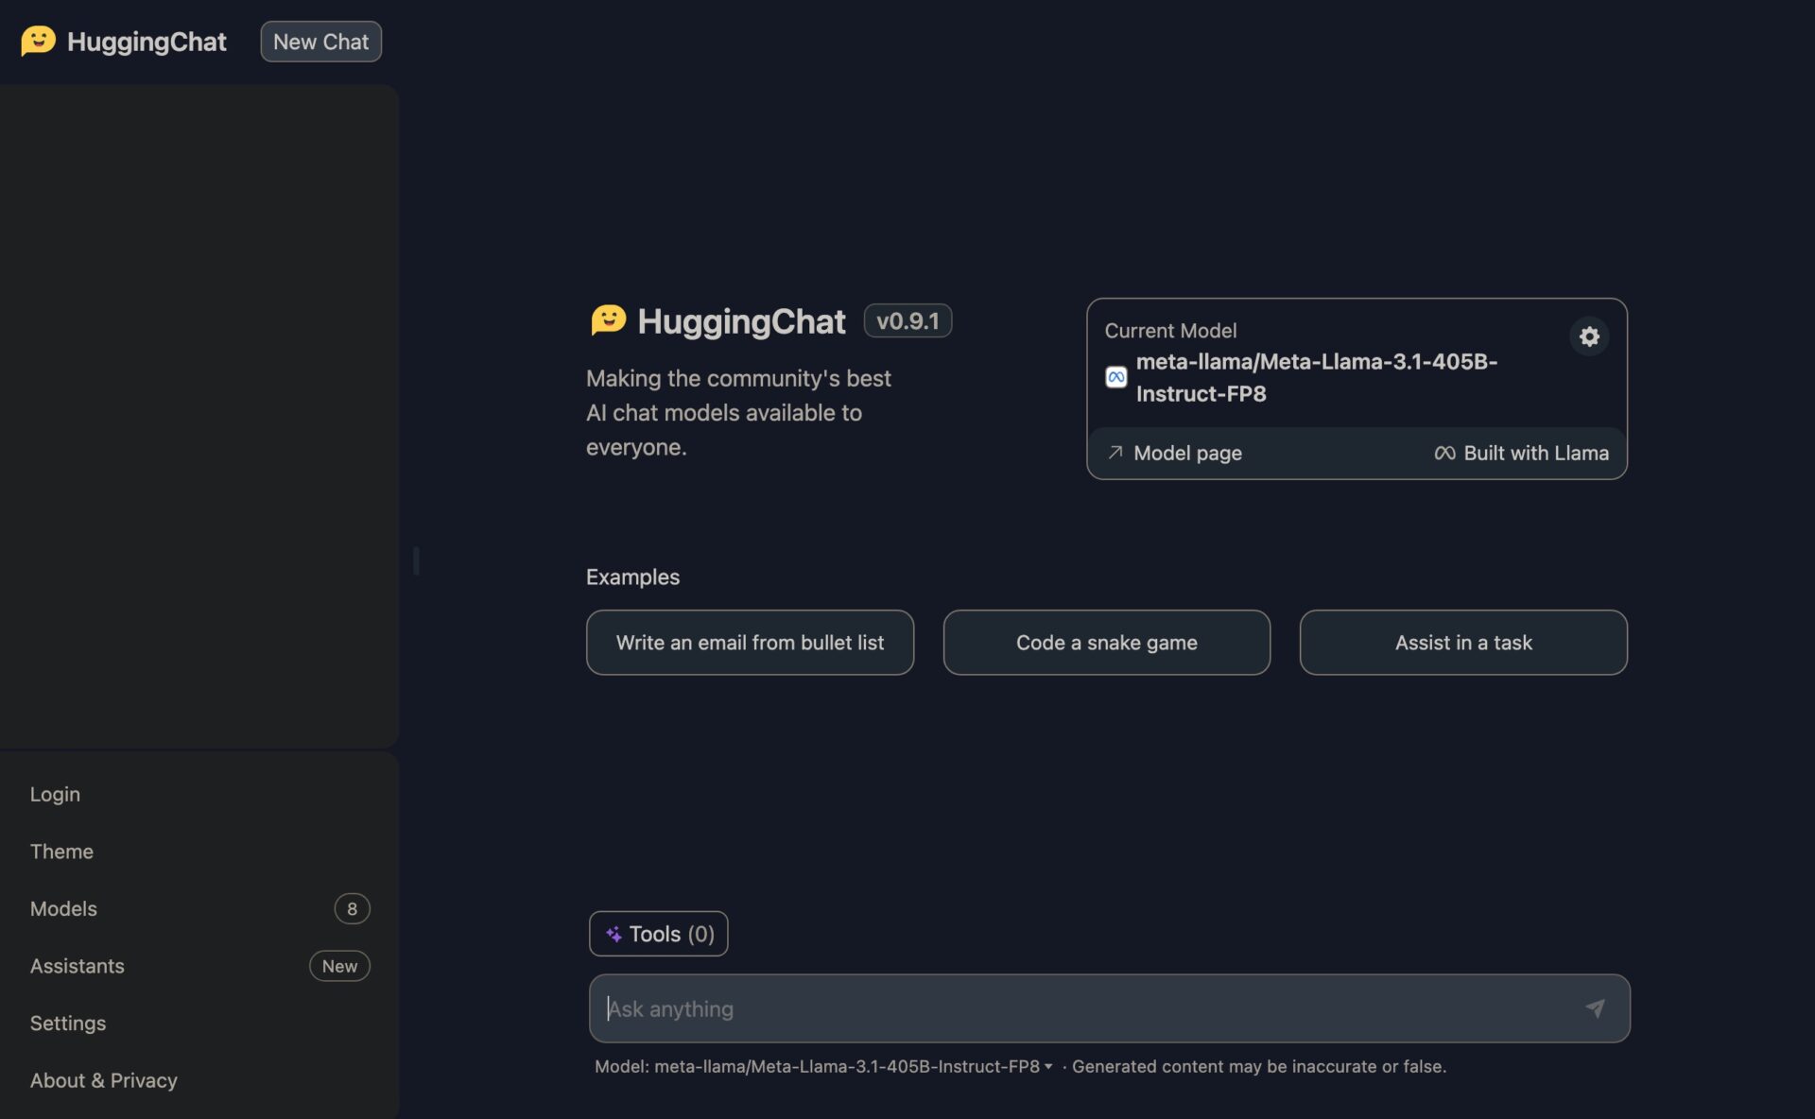
Task: Click the sidebar collapse handle
Action: point(416,560)
